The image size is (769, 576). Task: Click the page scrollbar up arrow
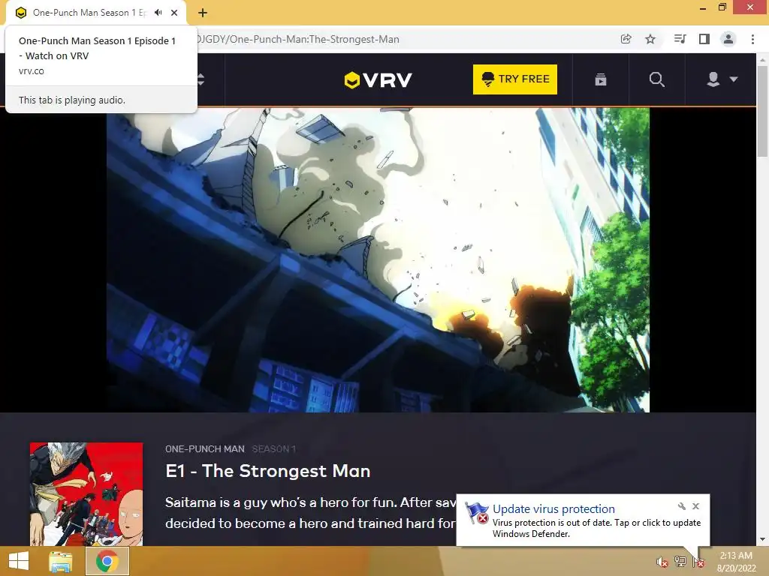(x=762, y=59)
